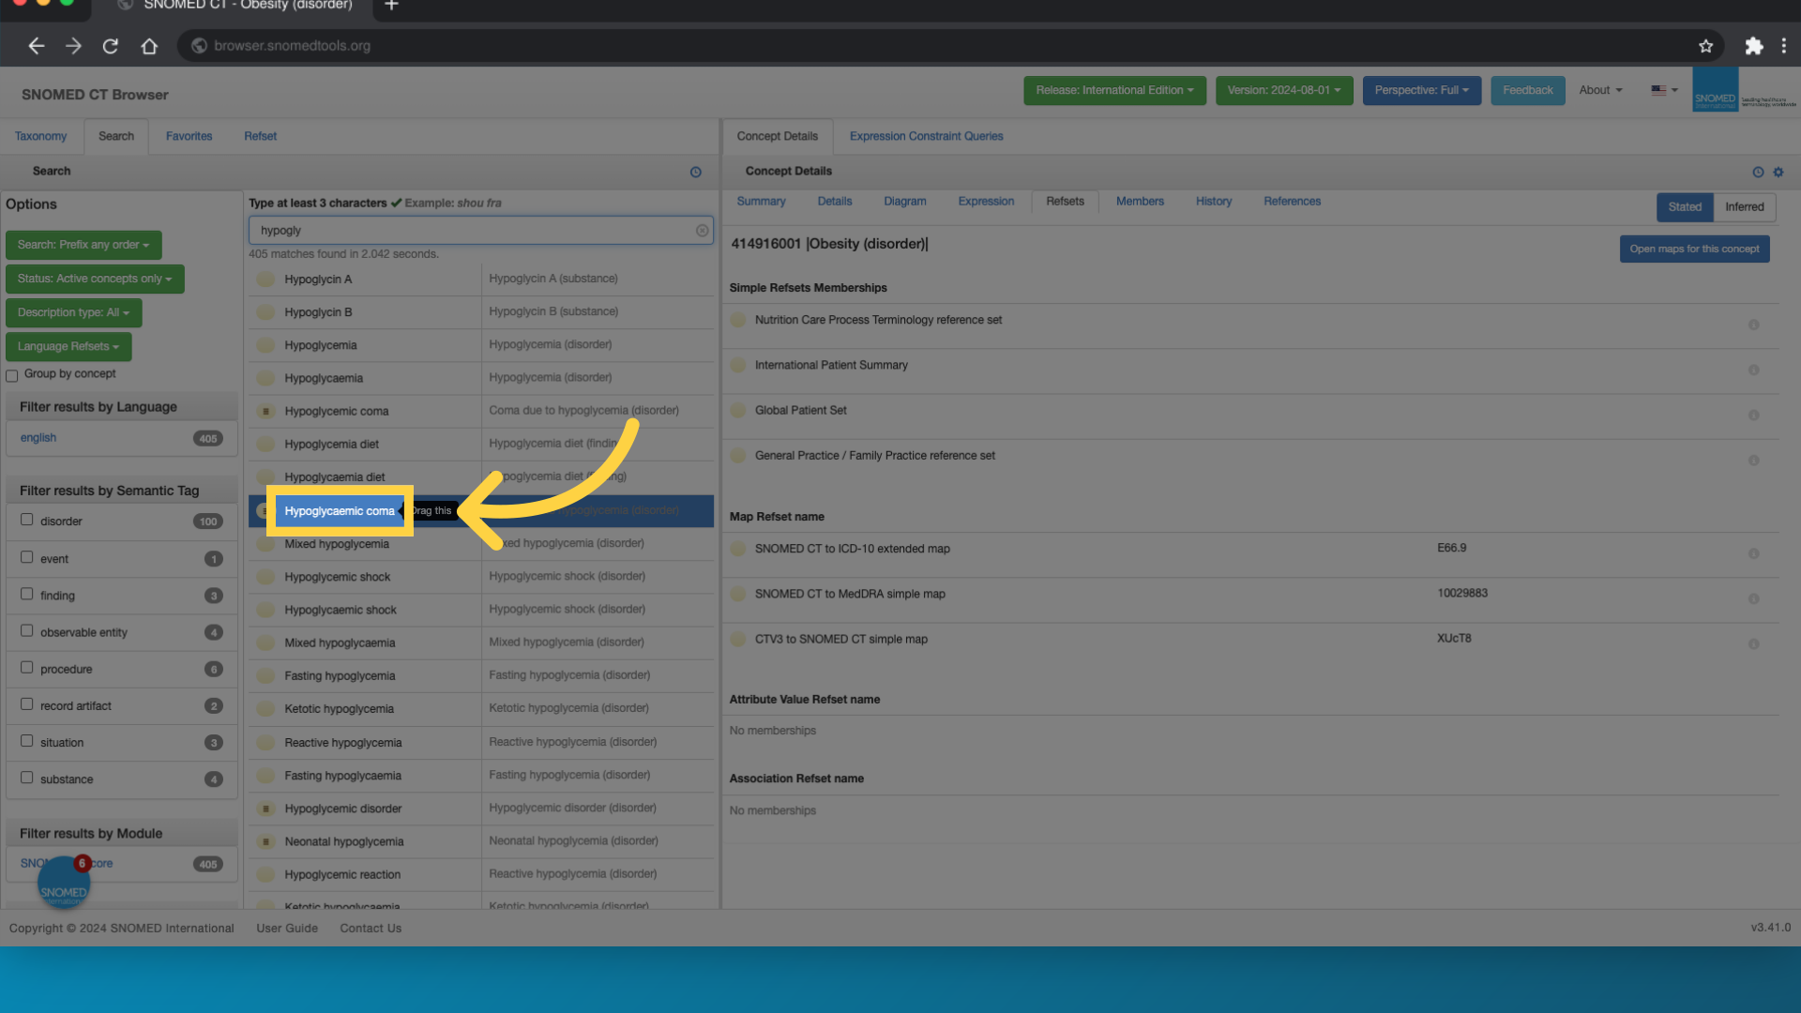Bookmark the page with the star icon
1801x1013 pixels.
coord(1705,46)
